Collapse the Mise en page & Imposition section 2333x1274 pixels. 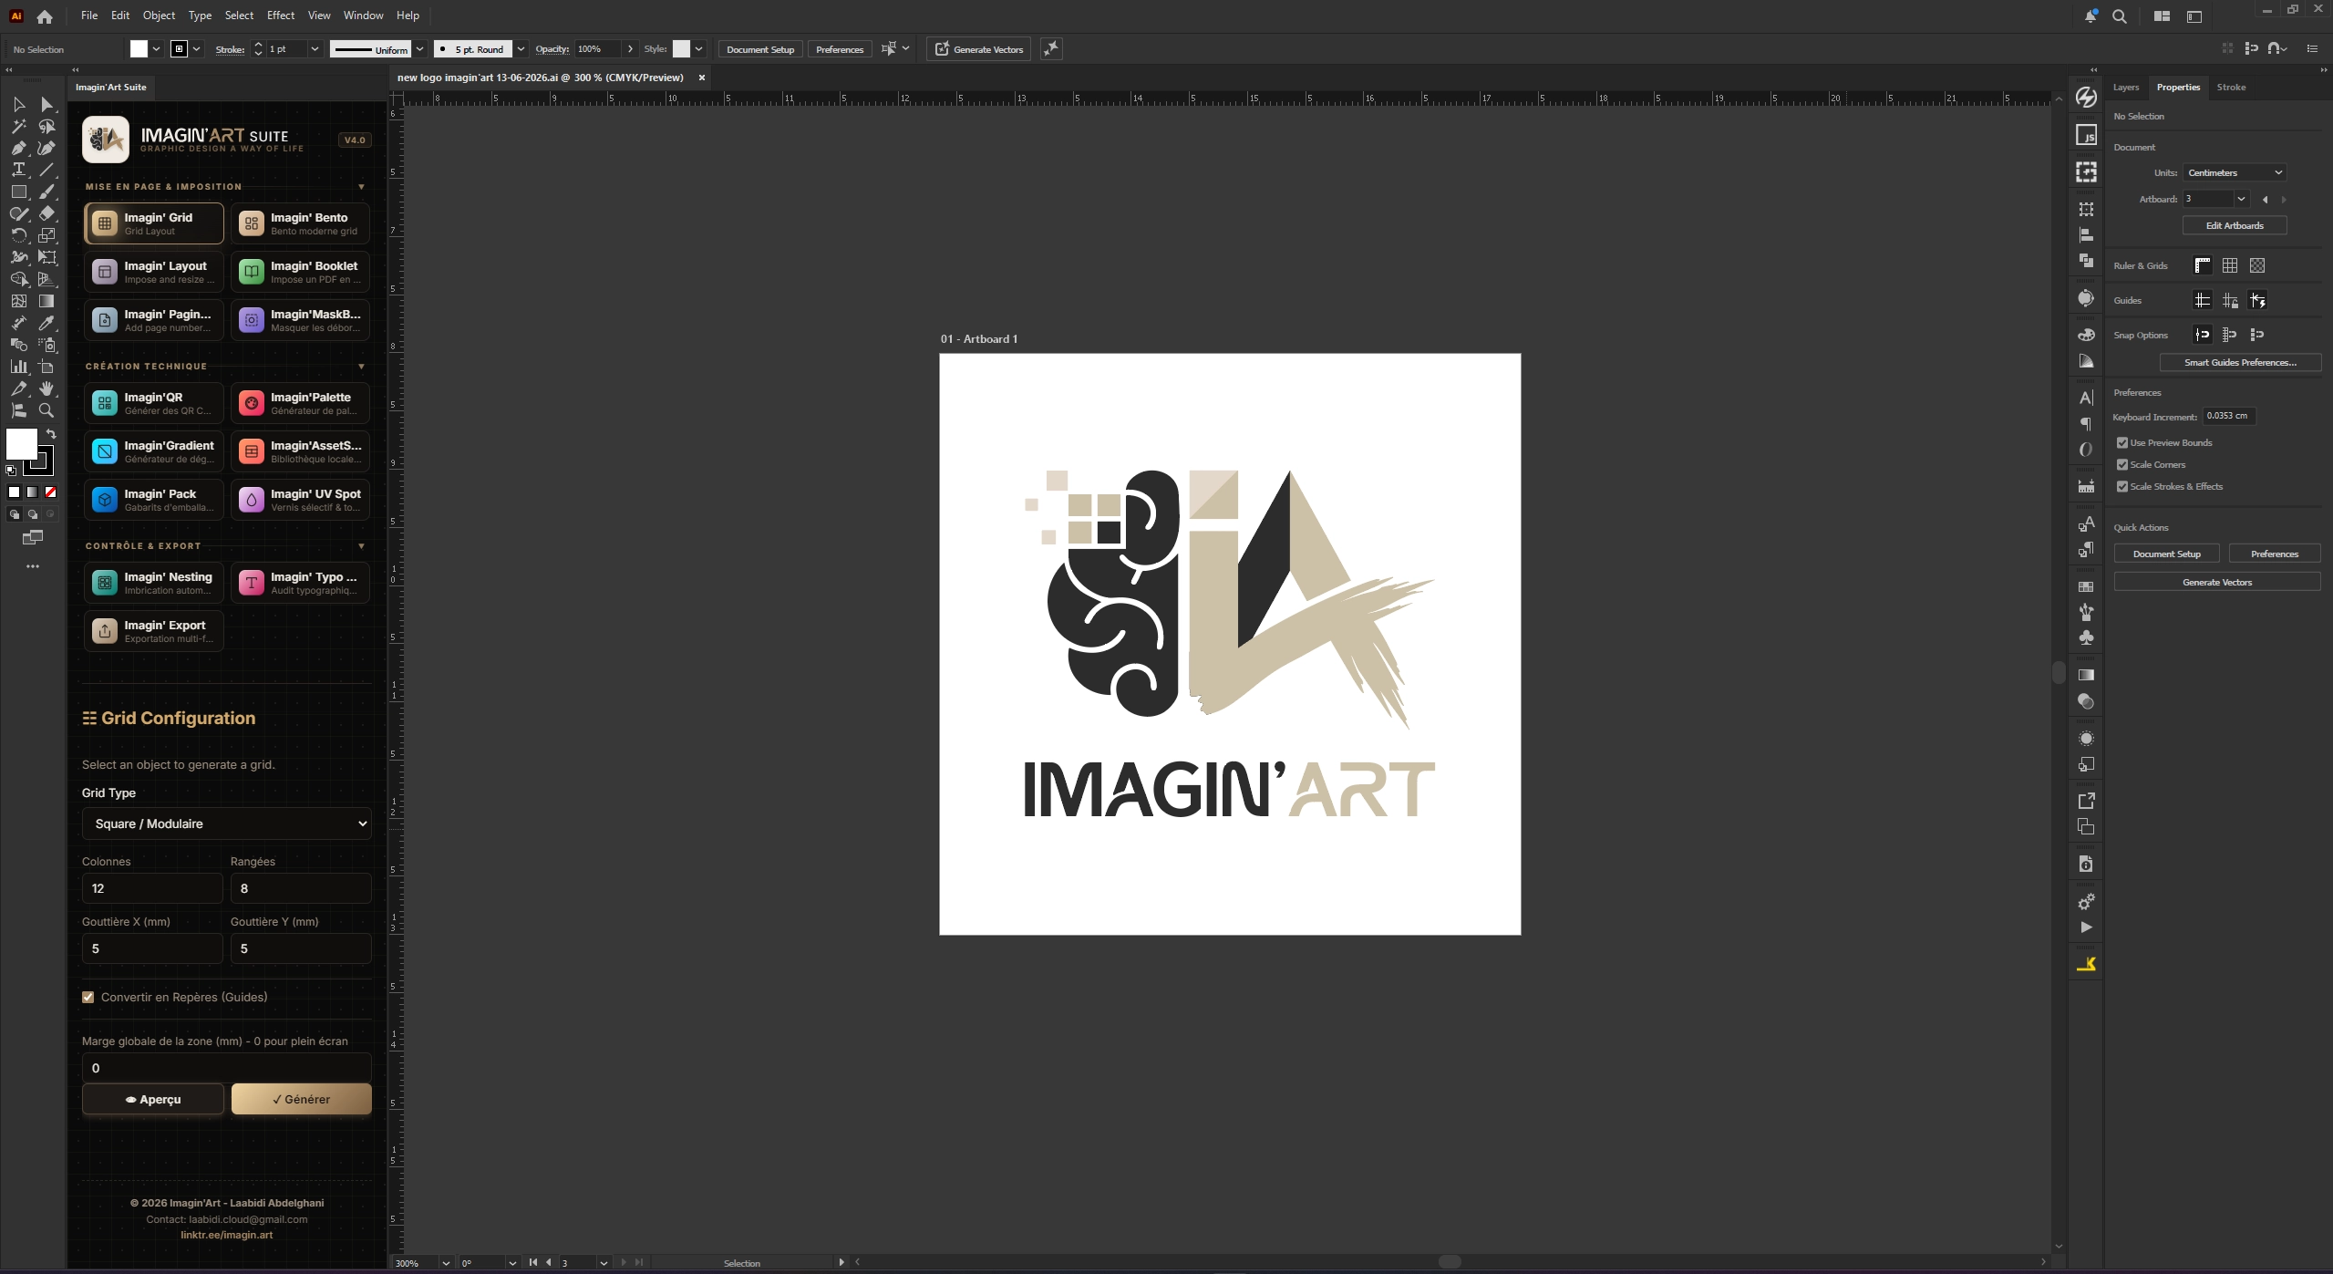(x=362, y=187)
